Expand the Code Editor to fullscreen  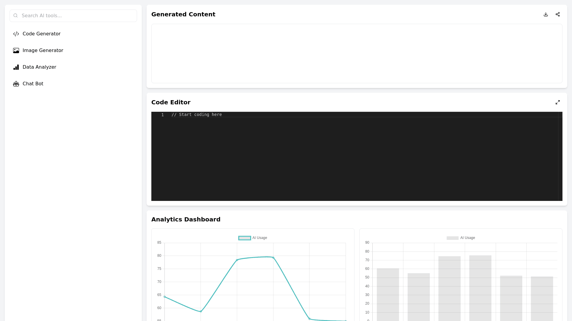[x=558, y=102]
